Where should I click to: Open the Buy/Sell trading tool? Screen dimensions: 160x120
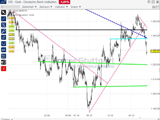4,56
